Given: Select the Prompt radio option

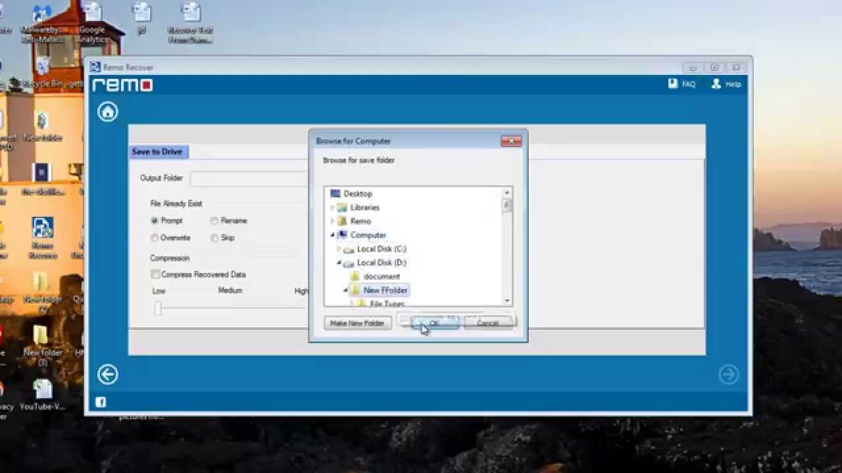Looking at the screenshot, I should point(155,221).
